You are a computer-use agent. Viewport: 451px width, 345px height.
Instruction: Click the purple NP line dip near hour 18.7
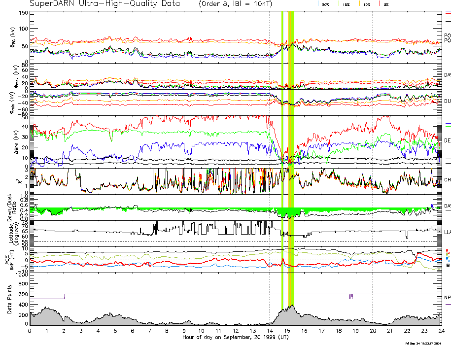coord(350,297)
